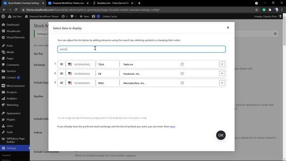This screenshot has height=161, width=286.
Task: Click the Tesla Inc name
Action: click(128, 64)
